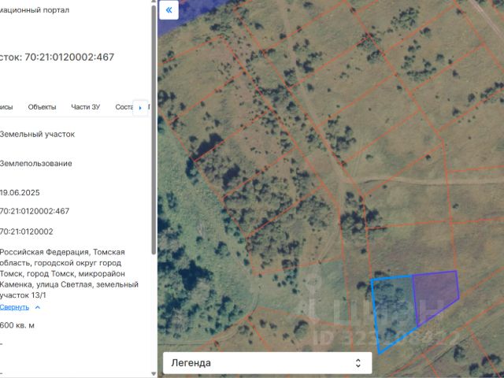The width and height of the screenshot is (504, 378).
Task: Select the blue-outlined land parcel on map
Action: tap(393, 312)
